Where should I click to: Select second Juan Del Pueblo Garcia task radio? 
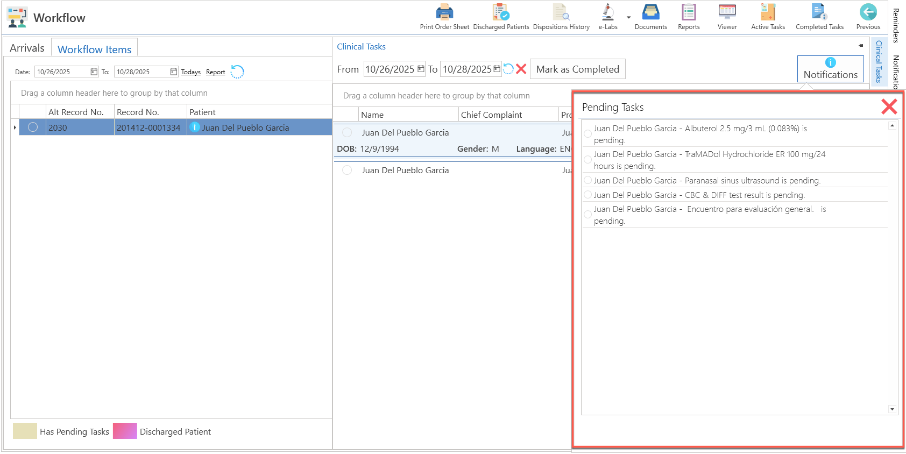(347, 170)
